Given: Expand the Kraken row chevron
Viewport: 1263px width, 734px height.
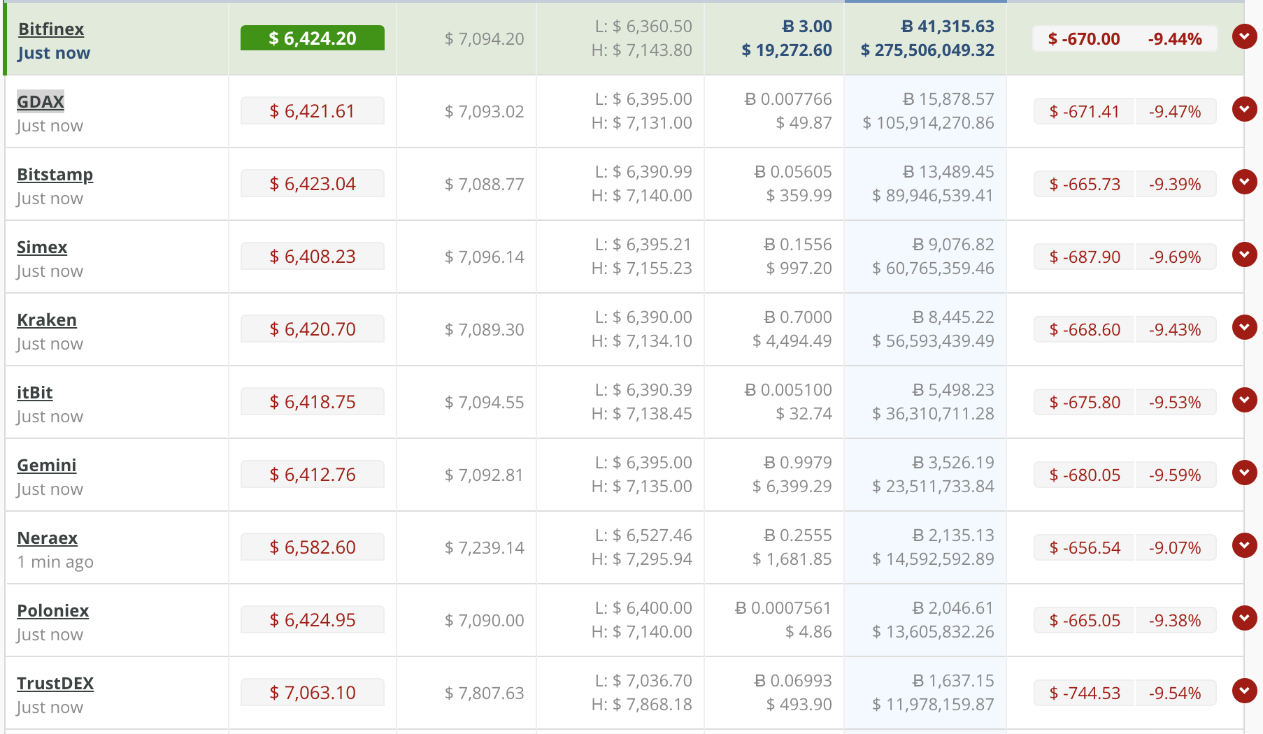Looking at the screenshot, I should pos(1244,327).
